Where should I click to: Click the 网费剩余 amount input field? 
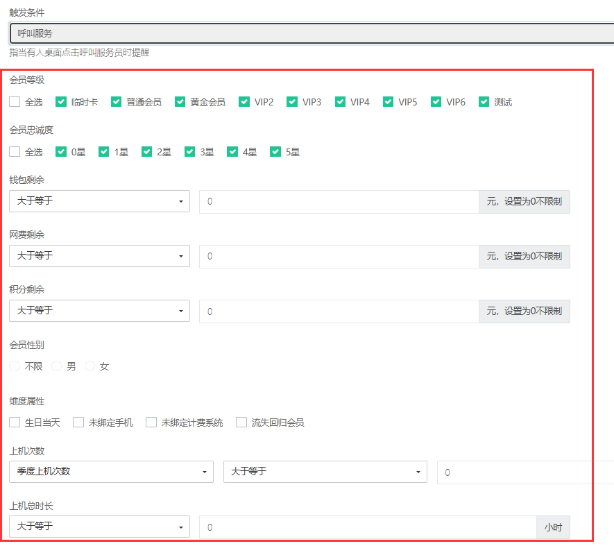click(339, 257)
